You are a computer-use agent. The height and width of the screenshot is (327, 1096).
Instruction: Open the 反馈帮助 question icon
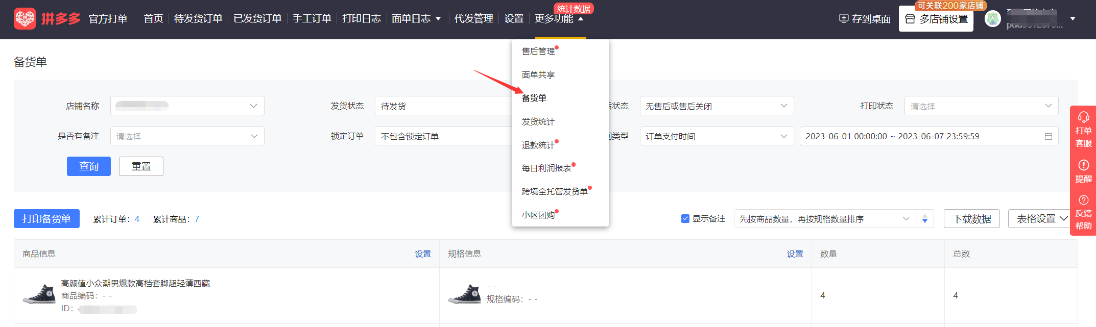(1083, 200)
